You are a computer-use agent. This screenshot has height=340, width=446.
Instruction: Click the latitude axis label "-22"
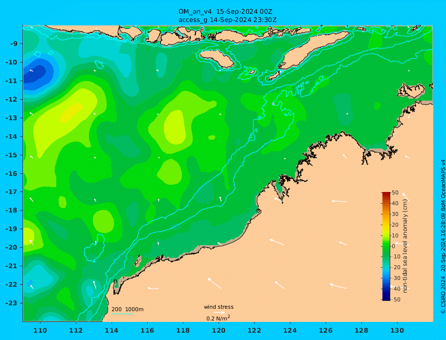(x=11, y=285)
